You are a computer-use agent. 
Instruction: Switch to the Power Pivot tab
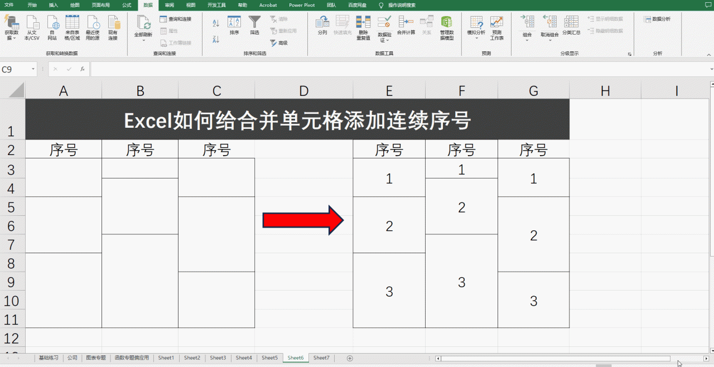tap(302, 5)
